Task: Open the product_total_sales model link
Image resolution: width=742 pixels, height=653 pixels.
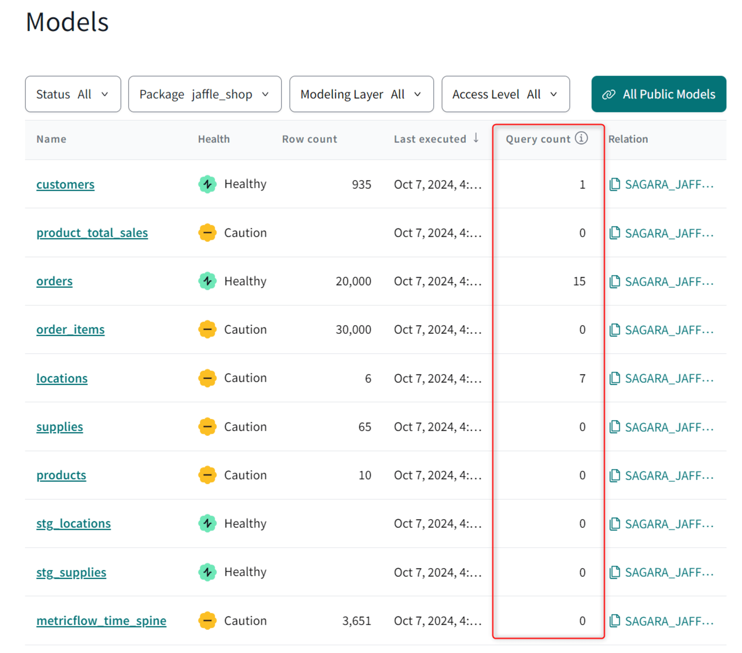Action: point(92,233)
